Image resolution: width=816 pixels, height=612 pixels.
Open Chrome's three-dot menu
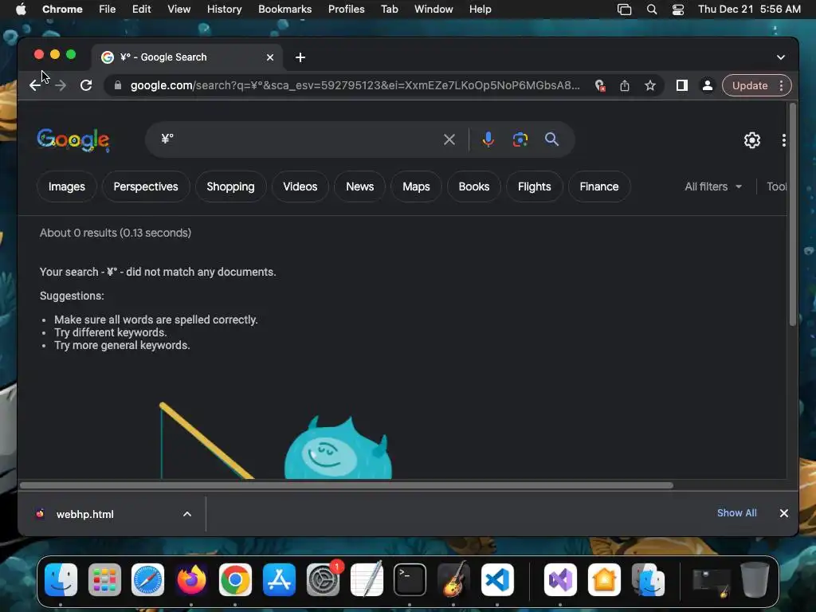click(781, 85)
